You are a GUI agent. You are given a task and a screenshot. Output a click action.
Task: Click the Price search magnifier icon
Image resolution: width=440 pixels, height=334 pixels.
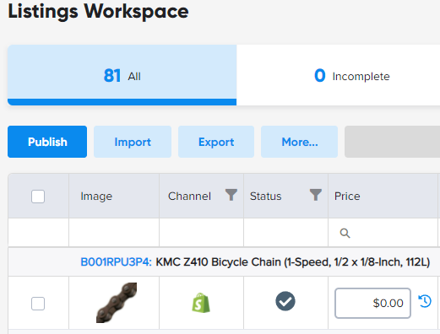[x=345, y=233]
